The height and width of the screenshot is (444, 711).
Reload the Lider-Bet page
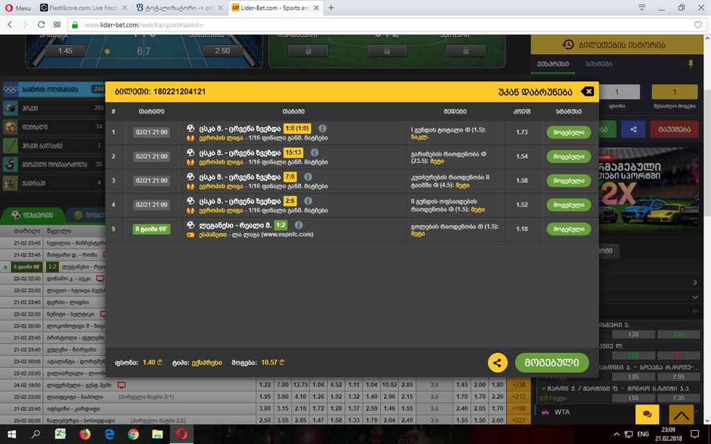coord(41,25)
